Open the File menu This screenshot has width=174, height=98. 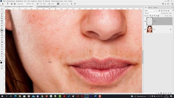[x=4, y=1]
